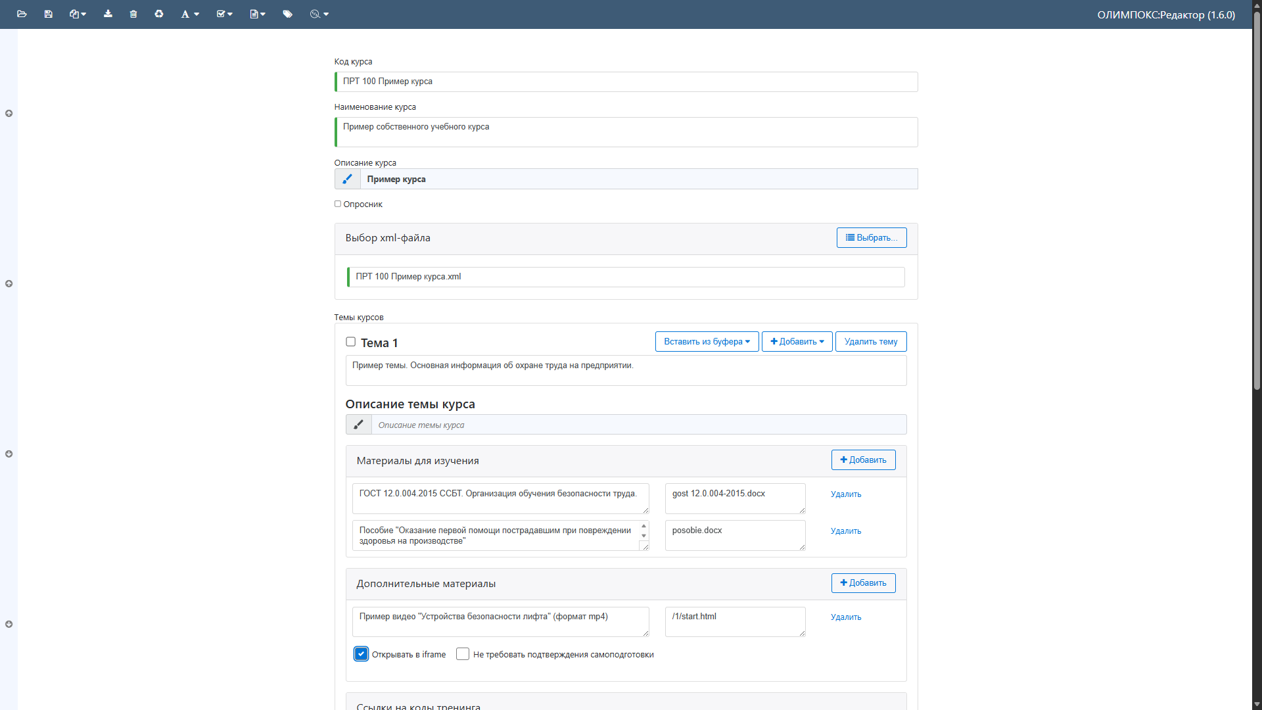
Task: Check the Тема 1 checkbox
Action: coord(350,342)
